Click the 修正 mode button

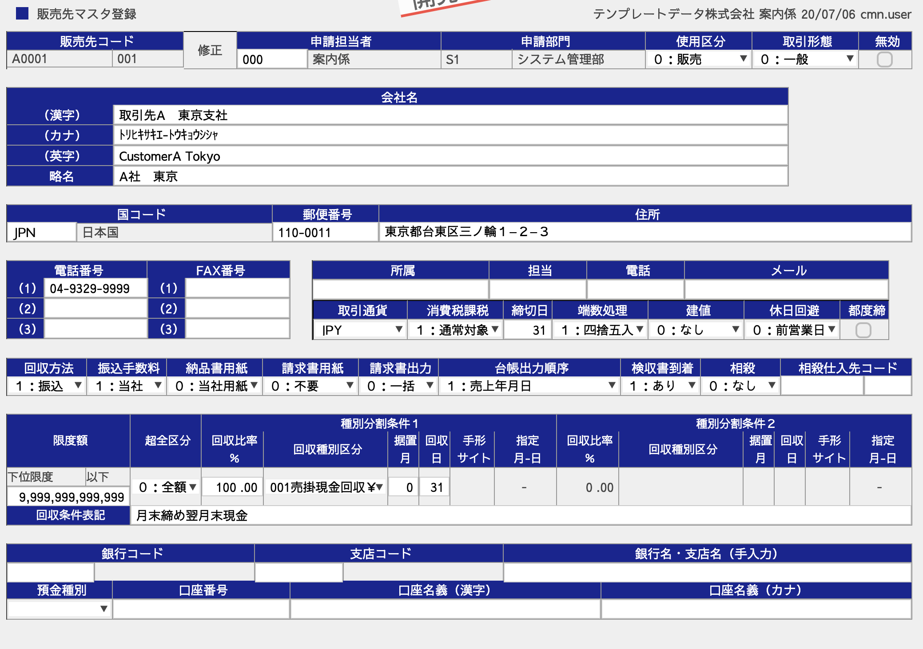tap(210, 50)
